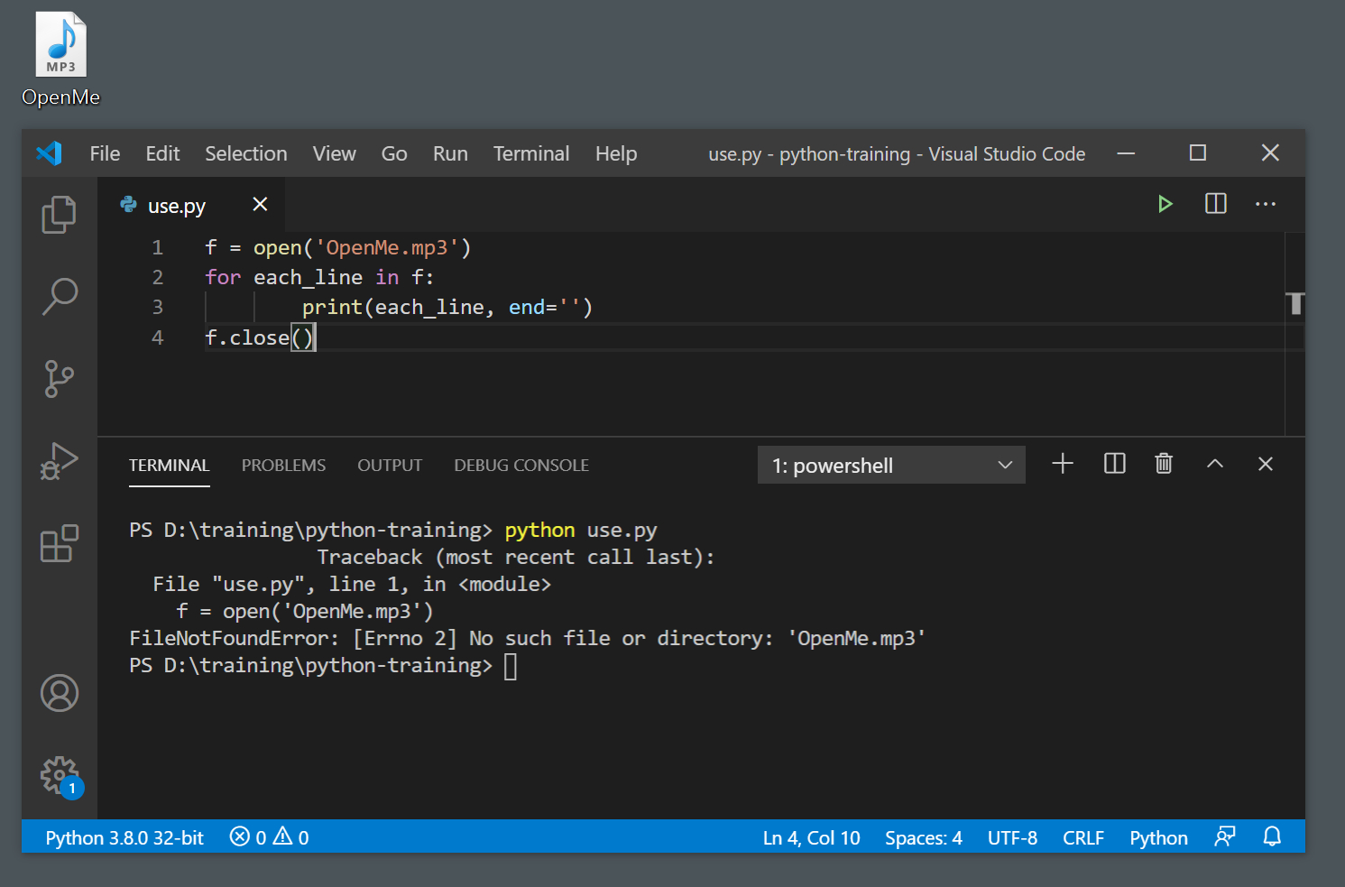Open the View menu
This screenshot has height=887, width=1345.
tap(334, 153)
